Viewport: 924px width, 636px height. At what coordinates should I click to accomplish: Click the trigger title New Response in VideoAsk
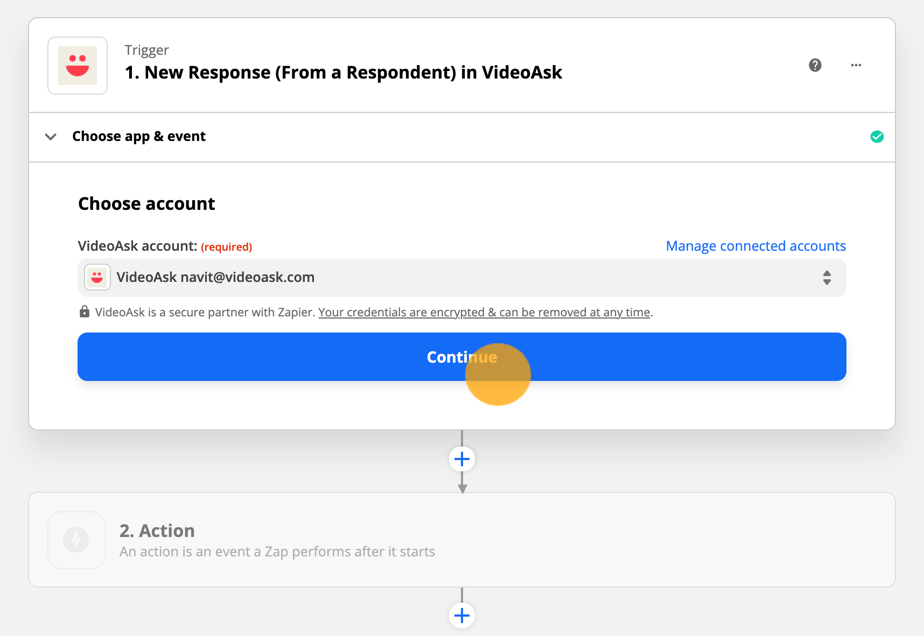[x=344, y=72]
